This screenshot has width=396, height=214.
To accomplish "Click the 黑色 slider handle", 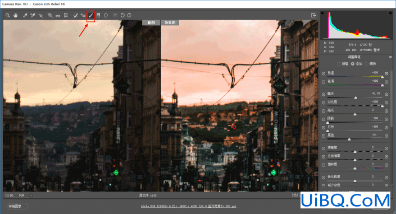I will 349,139.
